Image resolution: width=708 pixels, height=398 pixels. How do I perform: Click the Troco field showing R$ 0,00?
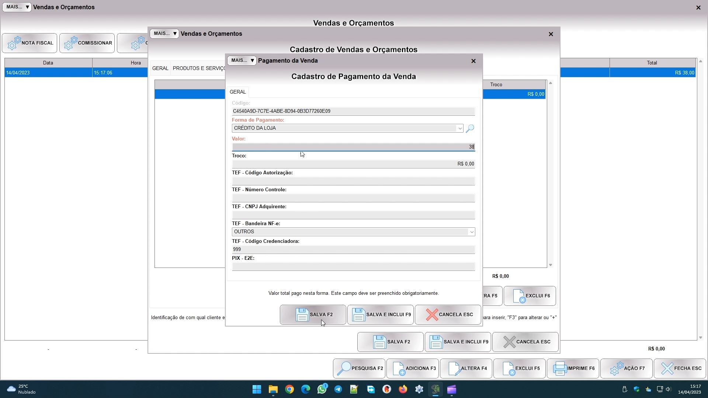pos(353,164)
